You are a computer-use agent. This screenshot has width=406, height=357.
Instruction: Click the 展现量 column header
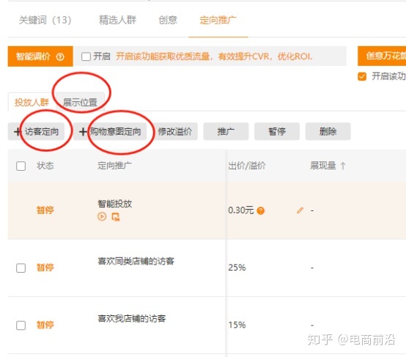(x=323, y=166)
